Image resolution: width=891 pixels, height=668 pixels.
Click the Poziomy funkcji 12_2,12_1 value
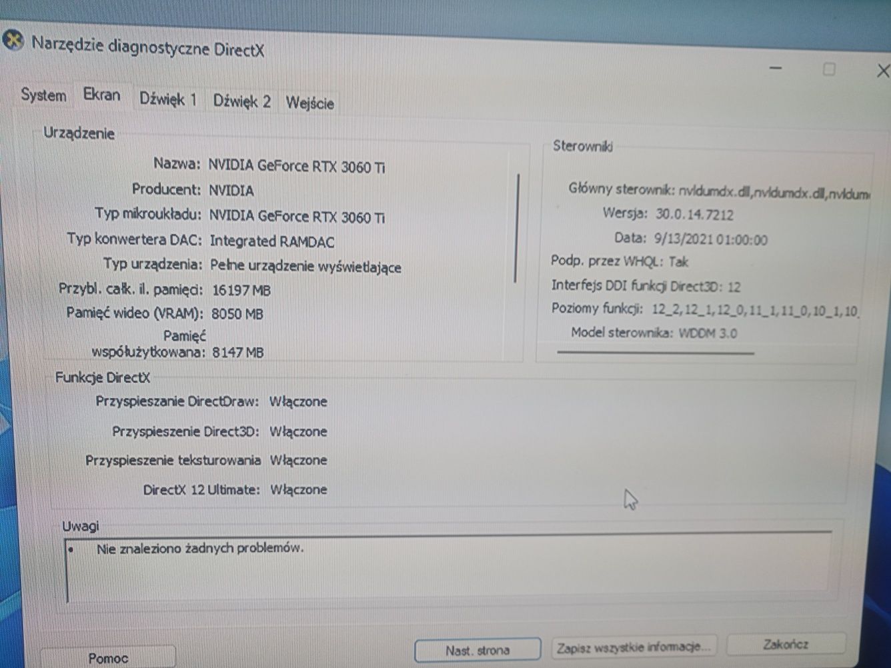pos(755,309)
